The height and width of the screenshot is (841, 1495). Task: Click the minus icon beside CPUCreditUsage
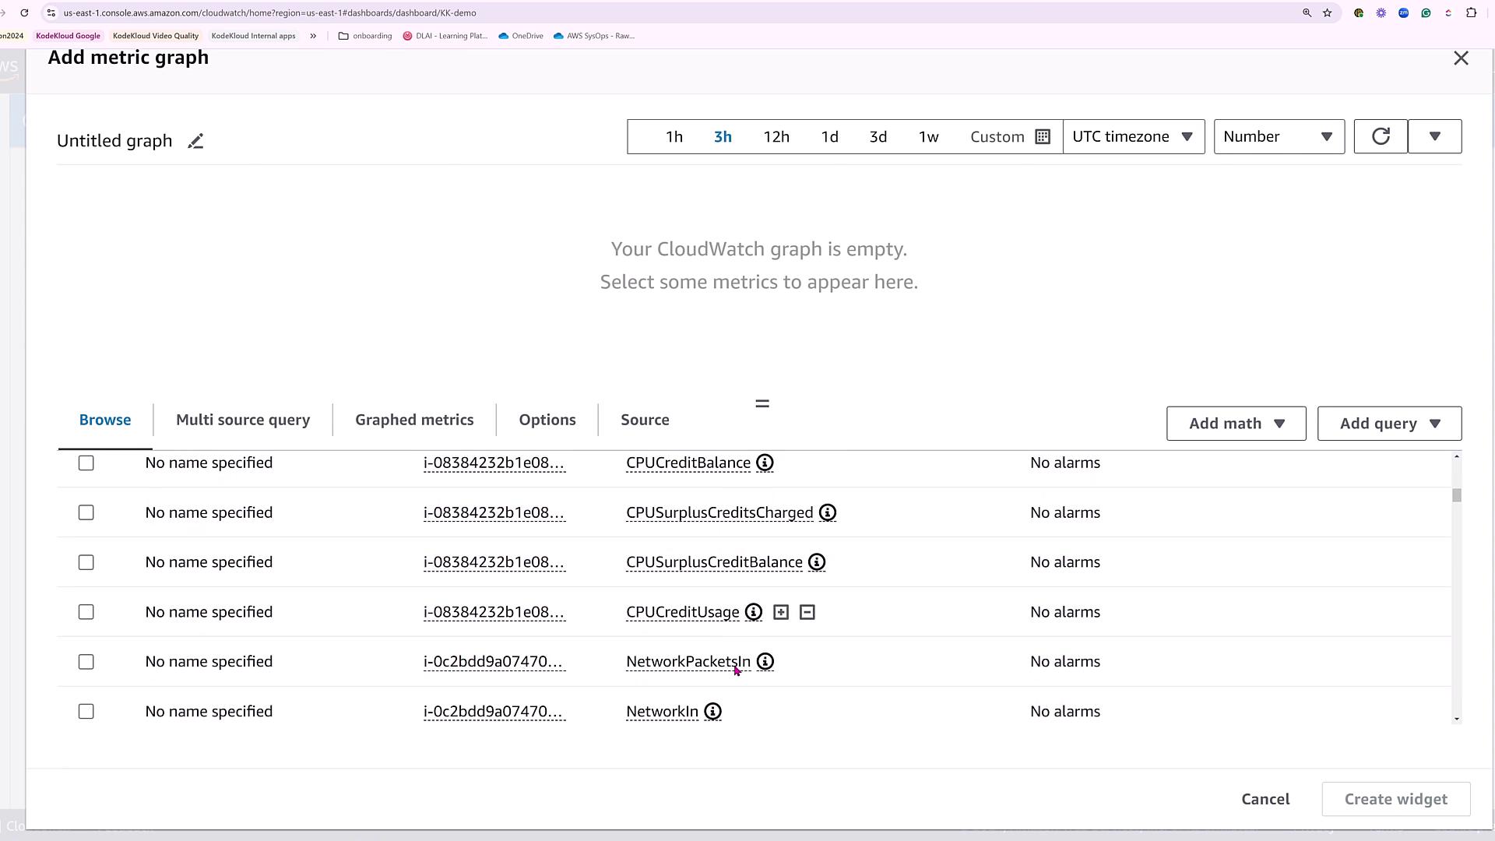point(807,613)
